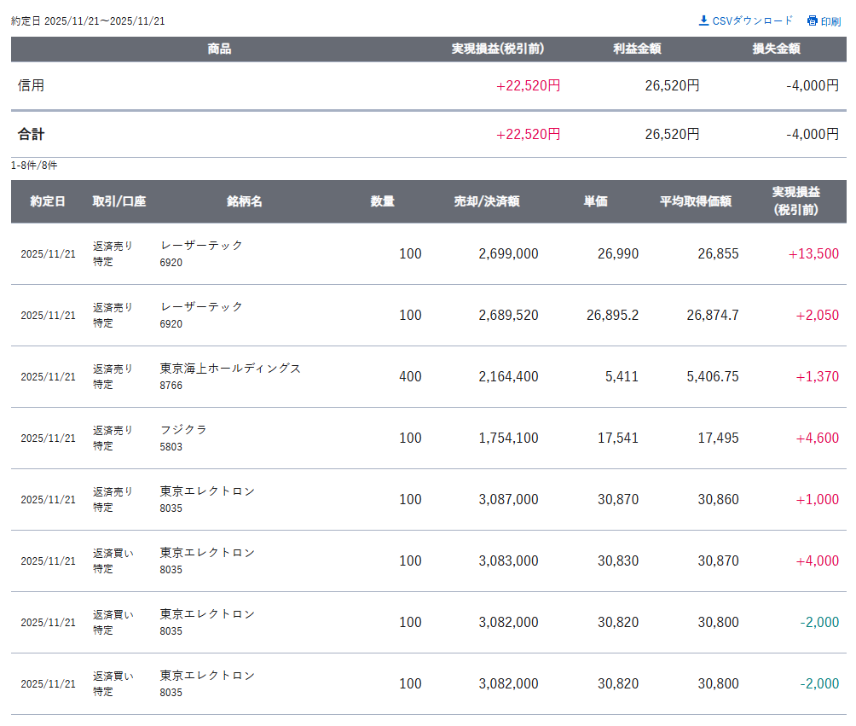856x726 pixels.
Task: Click the 単価 column header
Action: click(595, 202)
